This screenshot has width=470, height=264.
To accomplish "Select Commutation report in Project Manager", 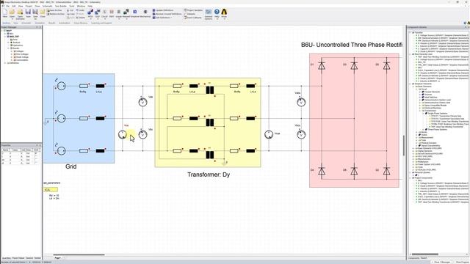I will click(21, 60).
